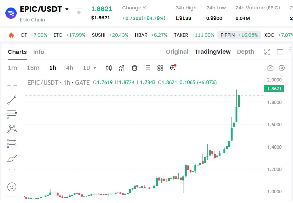Open PIPPIN ticker in trending bar
293x203 pixels.
point(239,35)
